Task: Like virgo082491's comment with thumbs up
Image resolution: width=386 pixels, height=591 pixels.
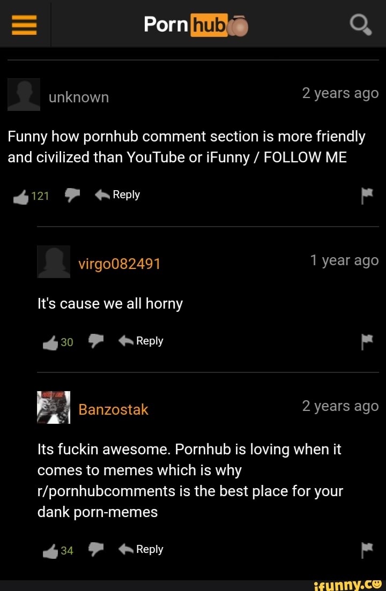Action: pos(50,342)
